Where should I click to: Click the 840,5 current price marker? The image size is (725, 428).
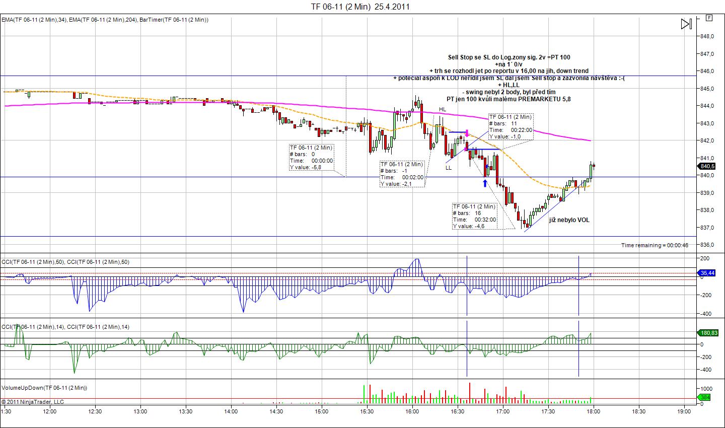coord(707,166)
